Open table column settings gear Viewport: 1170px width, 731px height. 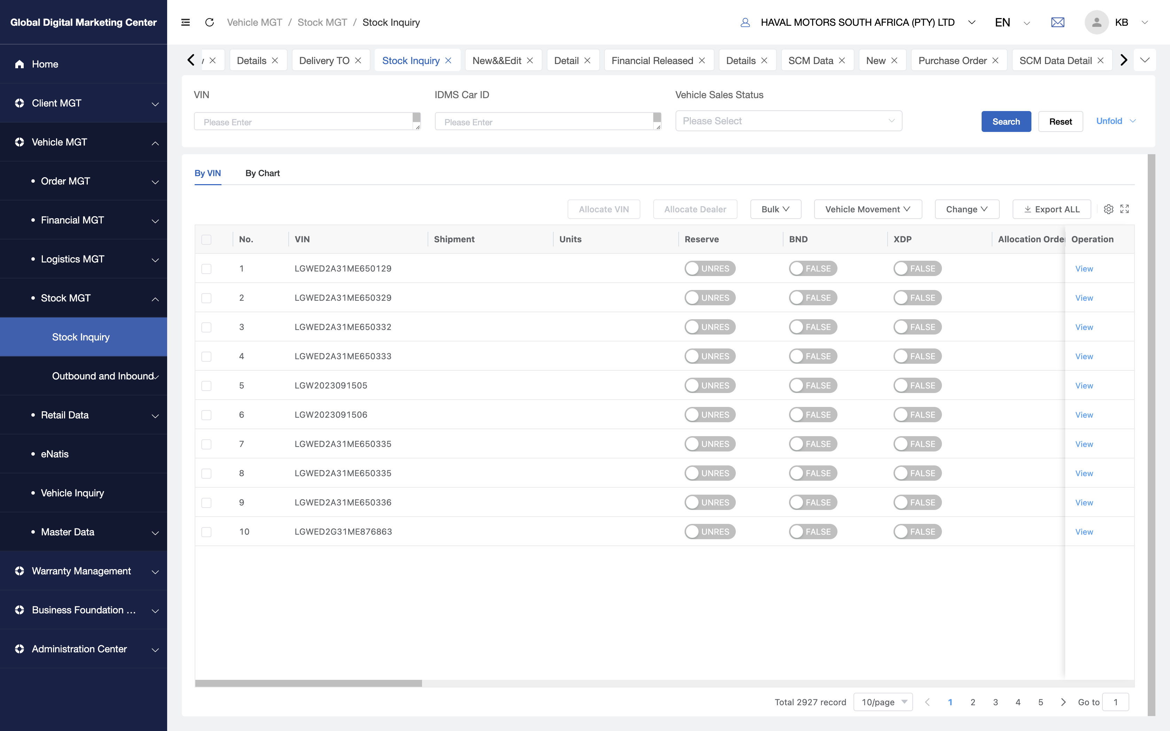tap(1109, 209)
